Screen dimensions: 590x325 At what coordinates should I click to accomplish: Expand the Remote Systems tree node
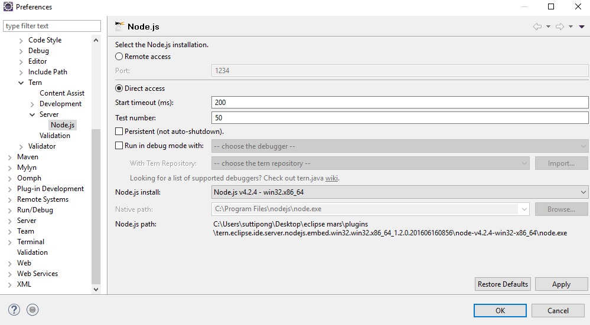point(10,200)
